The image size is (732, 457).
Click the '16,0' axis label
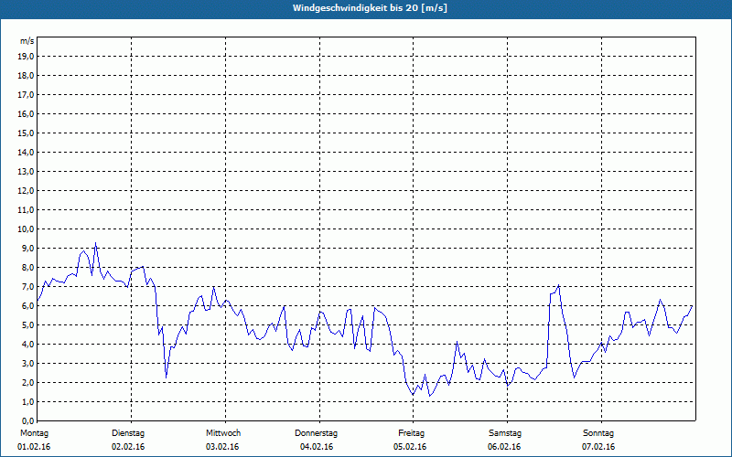point(27,113)
